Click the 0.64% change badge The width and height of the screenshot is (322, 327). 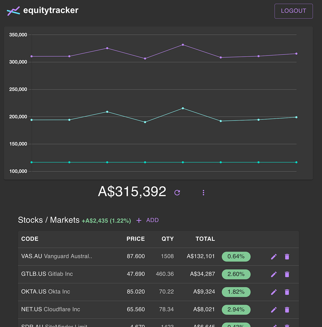pyautogui.click(x=236, y=257)
